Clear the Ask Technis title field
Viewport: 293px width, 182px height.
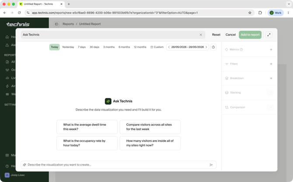pos(201,35)
